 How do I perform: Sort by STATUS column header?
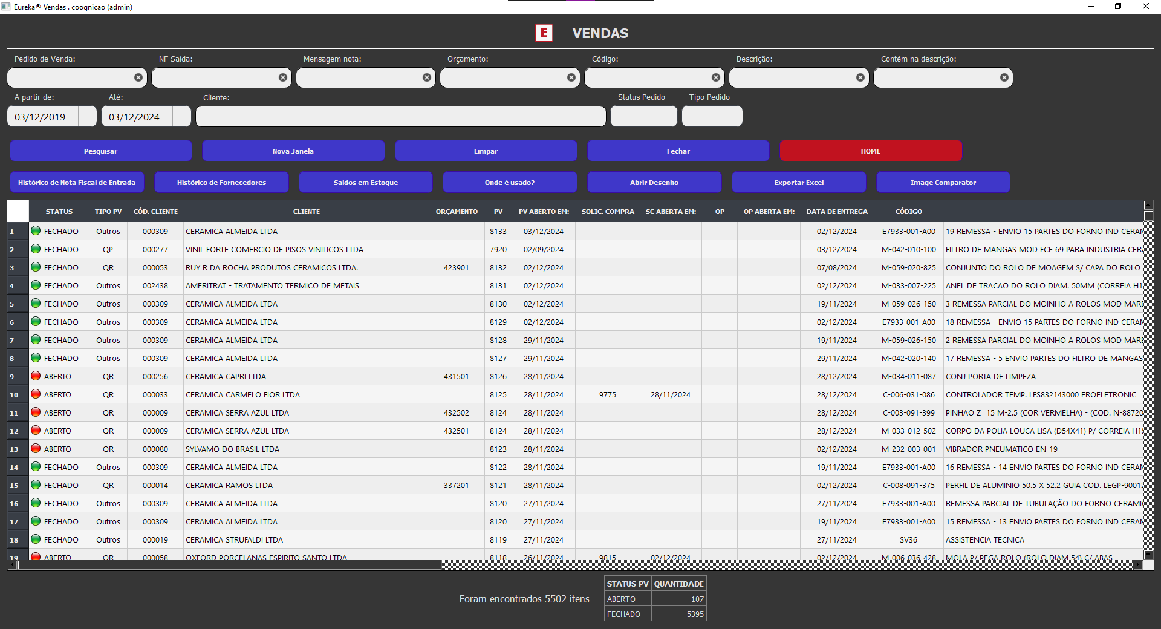[x=59, y=212]
